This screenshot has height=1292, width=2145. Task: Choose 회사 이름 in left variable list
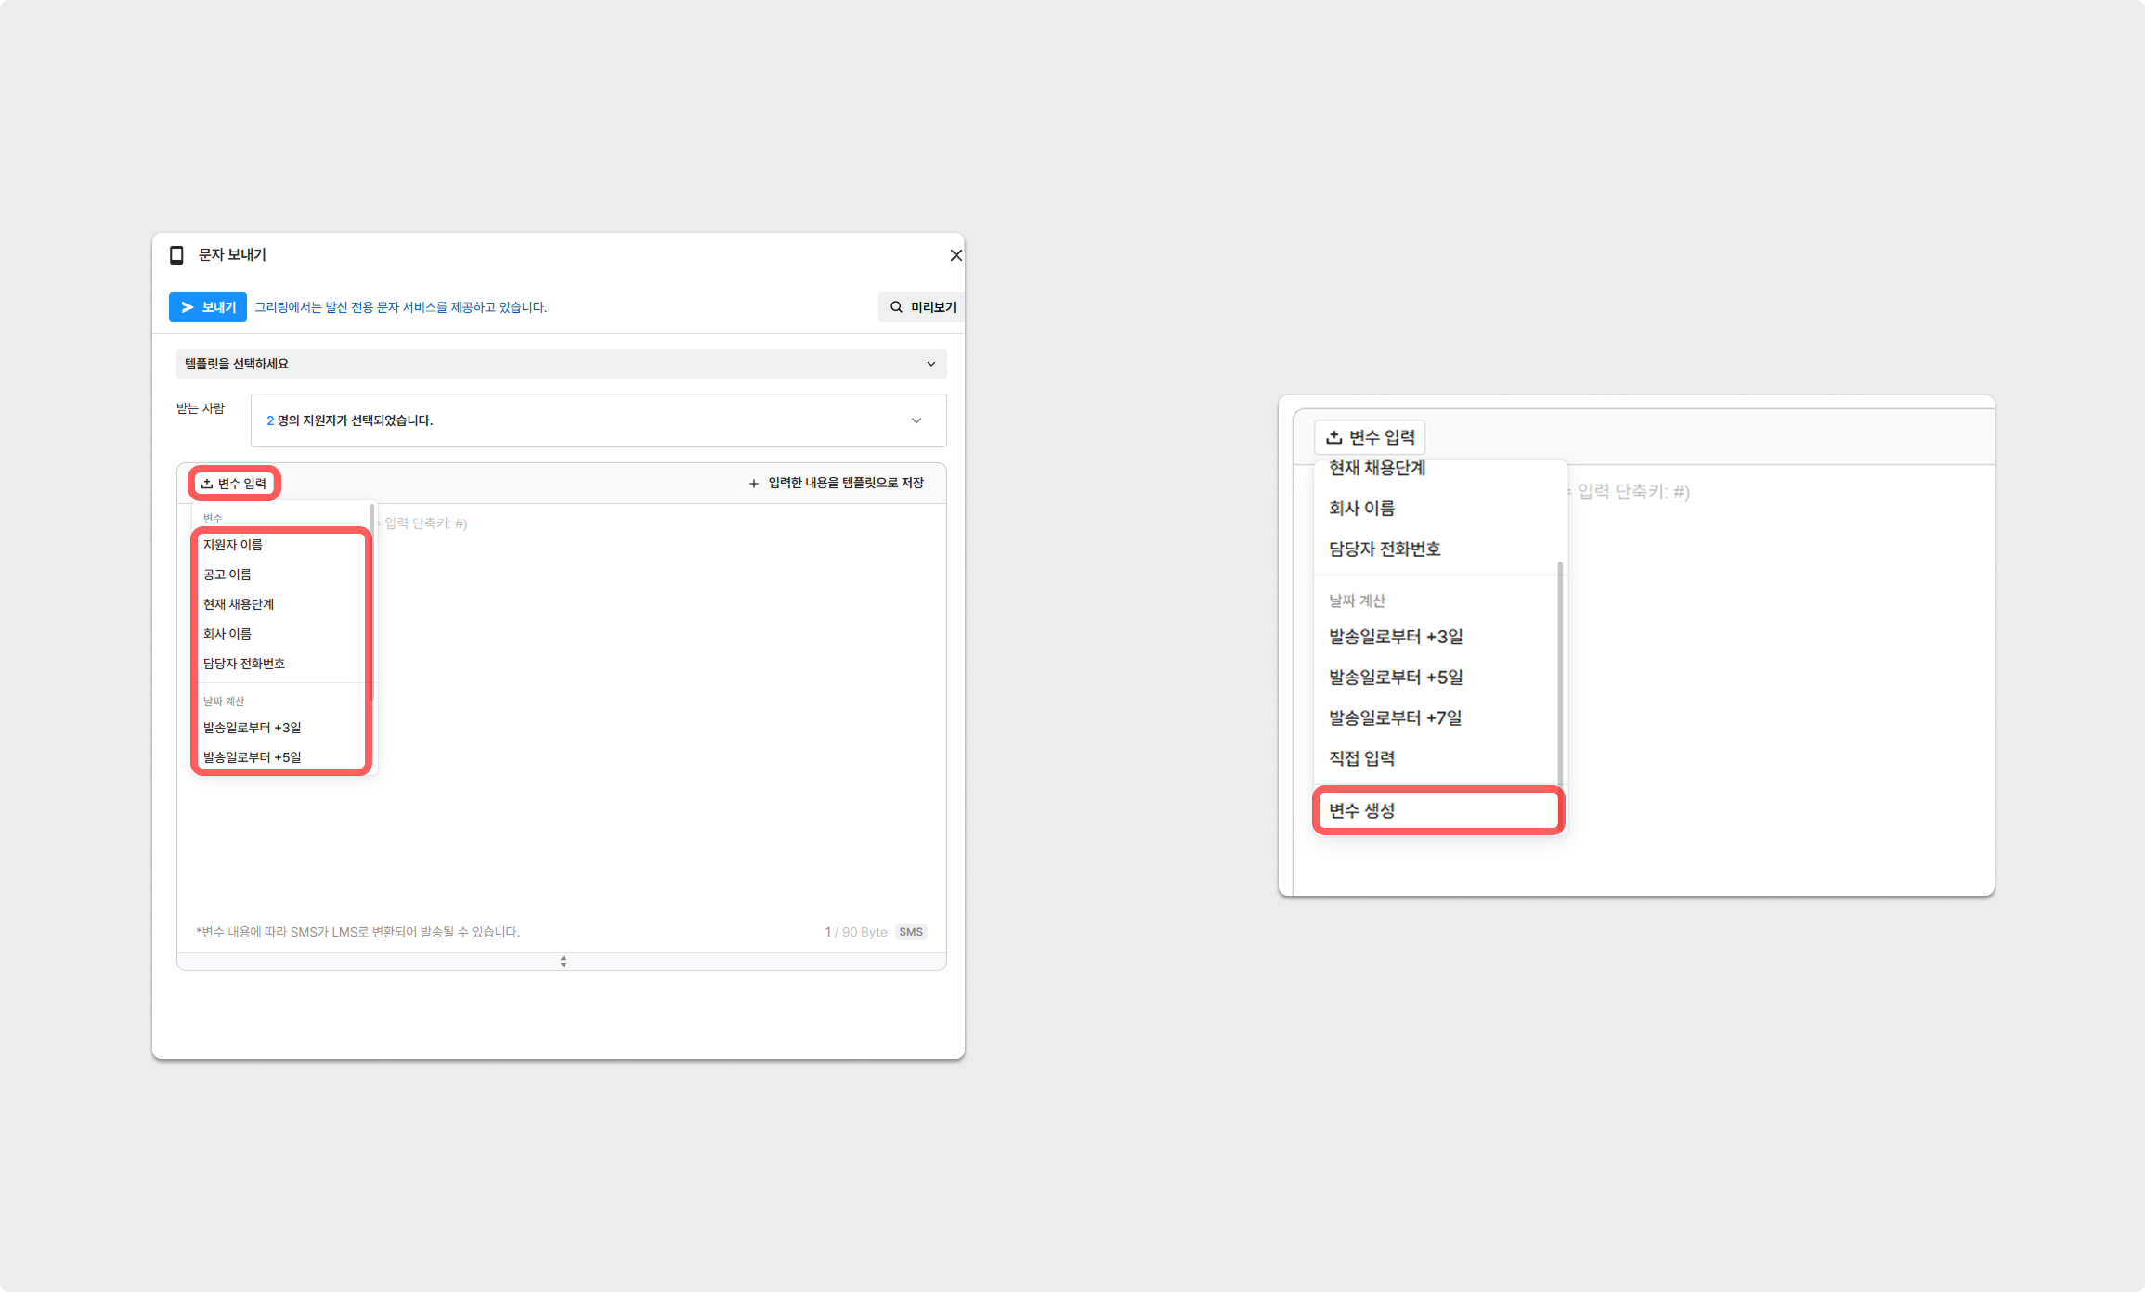point(227,634)
